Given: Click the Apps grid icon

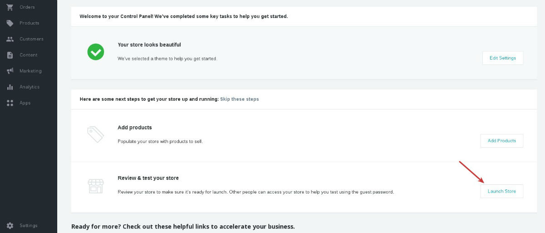Looking at the screenshot, I should 10,103.
